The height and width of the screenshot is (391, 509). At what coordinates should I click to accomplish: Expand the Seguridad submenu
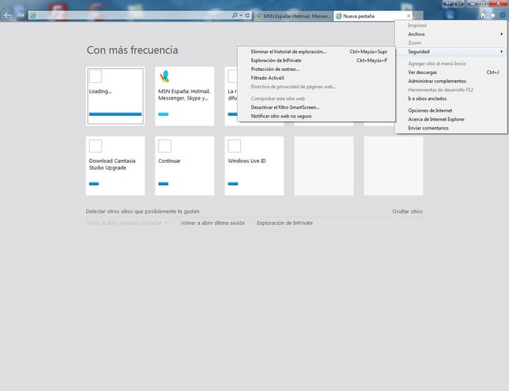(x=451, y=52)
